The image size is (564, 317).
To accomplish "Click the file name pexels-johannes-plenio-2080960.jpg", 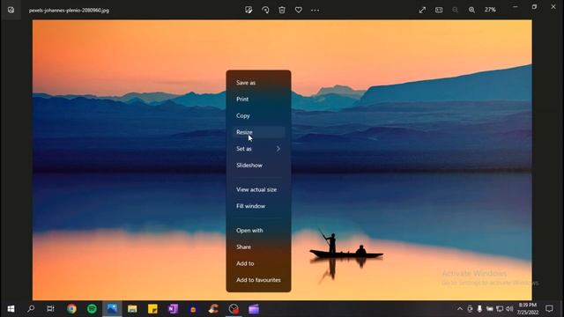I will [69, 11].
